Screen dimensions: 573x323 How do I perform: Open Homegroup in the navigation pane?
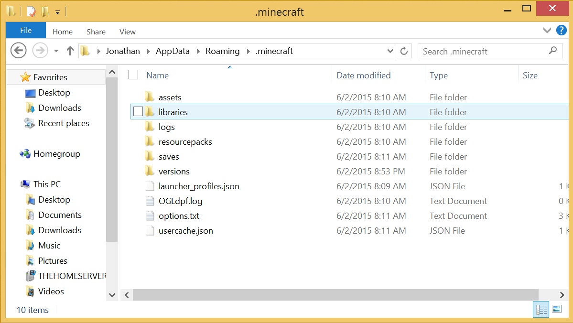57,154
